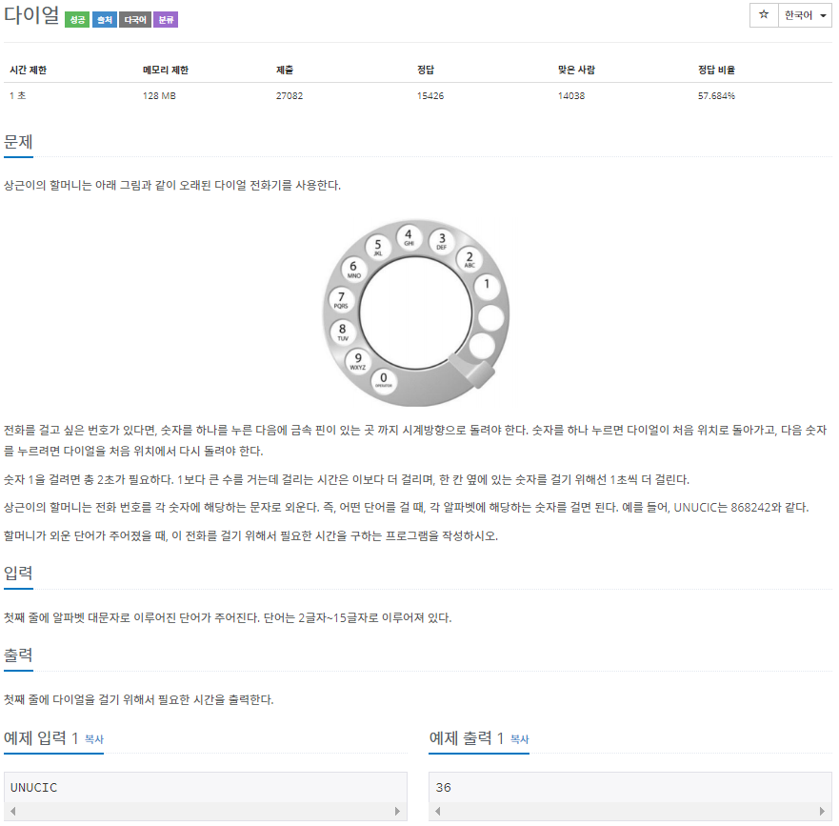Click the 다이얼 problem title
Screen dimensions: 839x826
click(x=31, y=15)
